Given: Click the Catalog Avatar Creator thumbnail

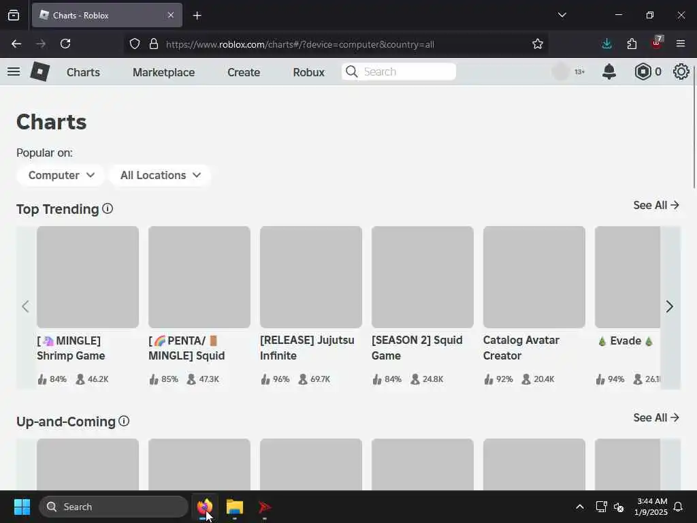Looking at the screenshot, I should 534,276.
